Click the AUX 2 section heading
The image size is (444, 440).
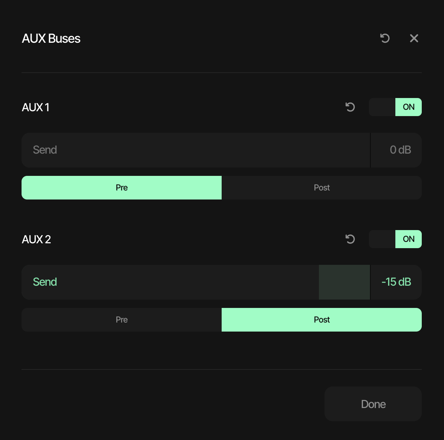pos(36,239)
